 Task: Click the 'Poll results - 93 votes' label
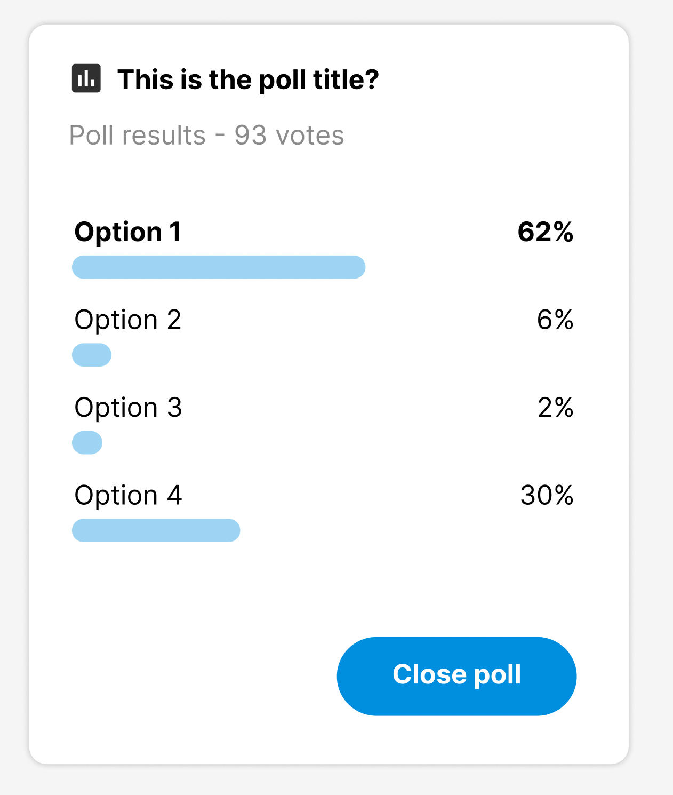pos(206,136)
